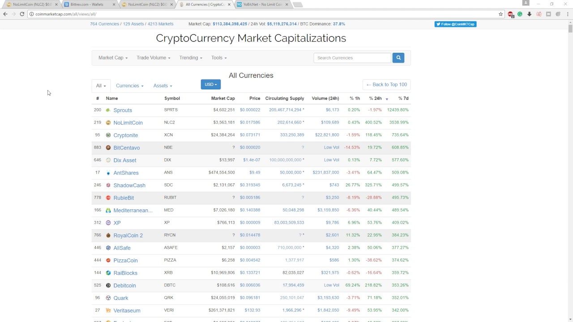
Task: Click the RoyalCoin 2 coin icon
Action: (x=108, y=235)
